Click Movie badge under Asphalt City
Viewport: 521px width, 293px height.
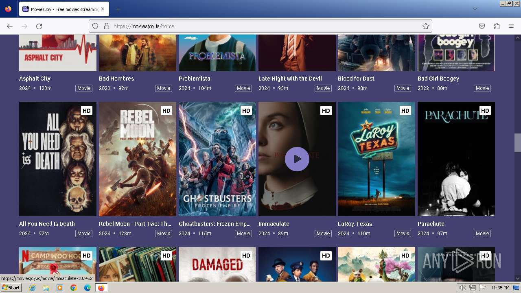(x=84, y=88)
